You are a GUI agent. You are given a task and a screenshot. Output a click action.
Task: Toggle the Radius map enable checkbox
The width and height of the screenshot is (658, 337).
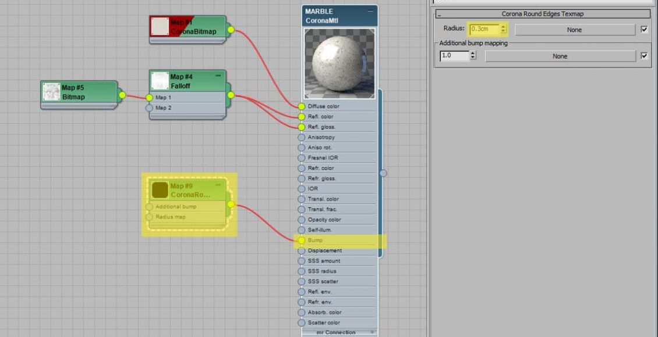643,30
